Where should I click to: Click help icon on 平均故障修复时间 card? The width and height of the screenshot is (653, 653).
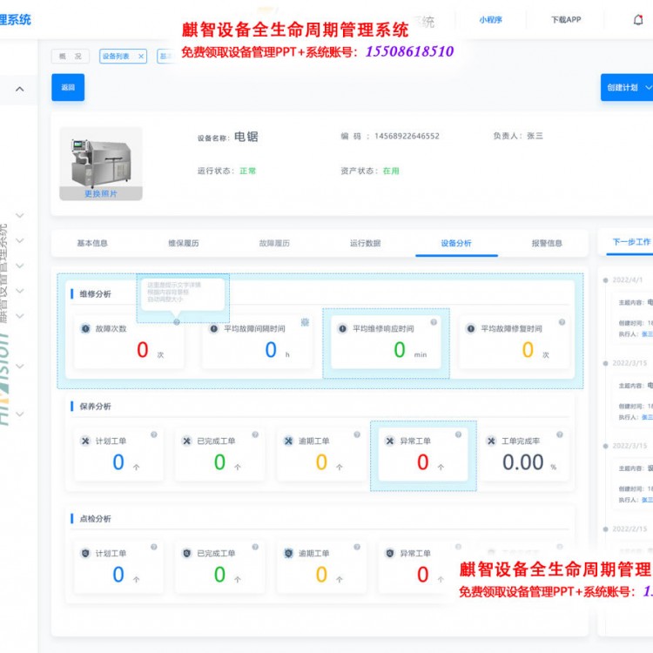[x=562, y=322]
